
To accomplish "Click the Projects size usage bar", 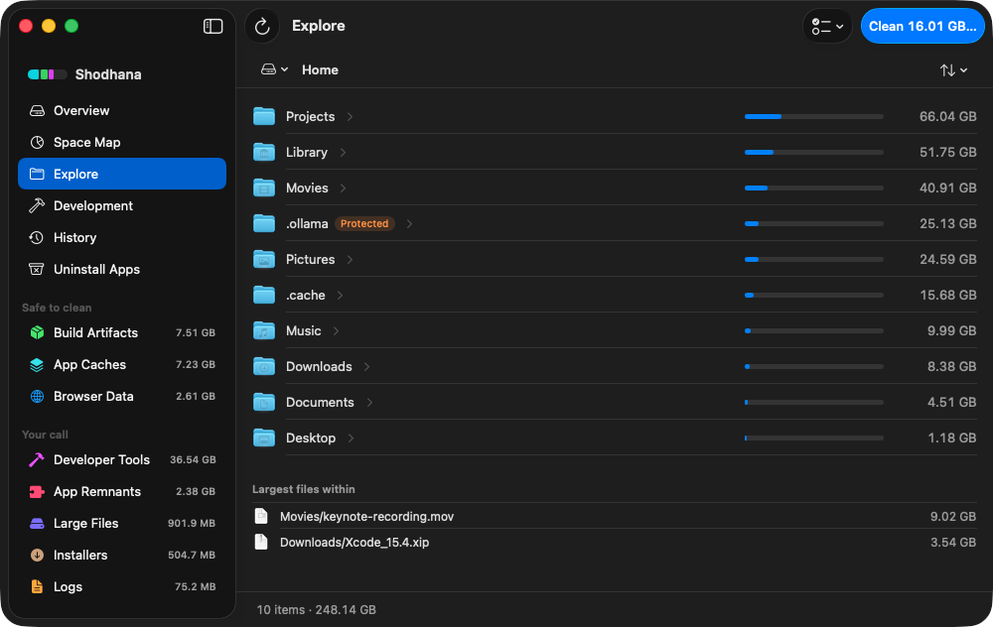I will [814, 116].
